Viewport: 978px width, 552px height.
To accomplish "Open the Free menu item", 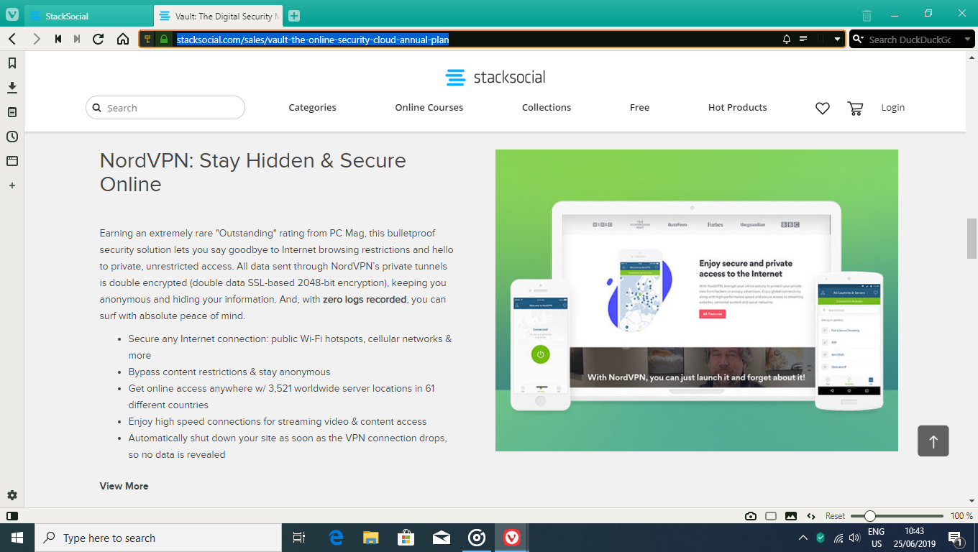I will [x=639, y=108].
